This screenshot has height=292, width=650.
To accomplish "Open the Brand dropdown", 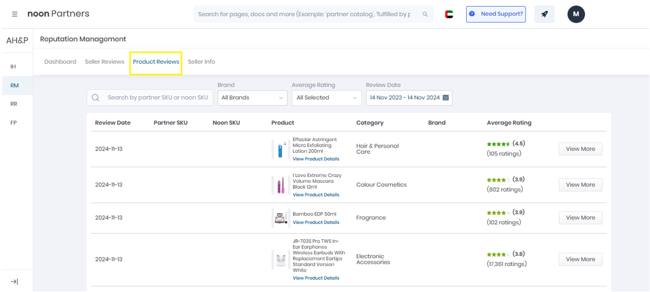I will point(252,98).
